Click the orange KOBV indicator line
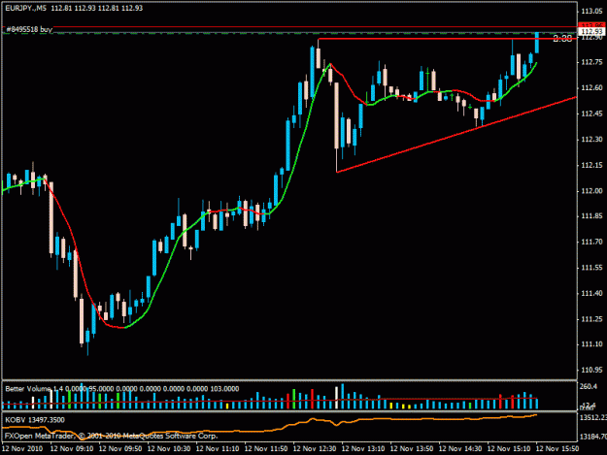The image size is (607, 455). (x=269, y=428)
